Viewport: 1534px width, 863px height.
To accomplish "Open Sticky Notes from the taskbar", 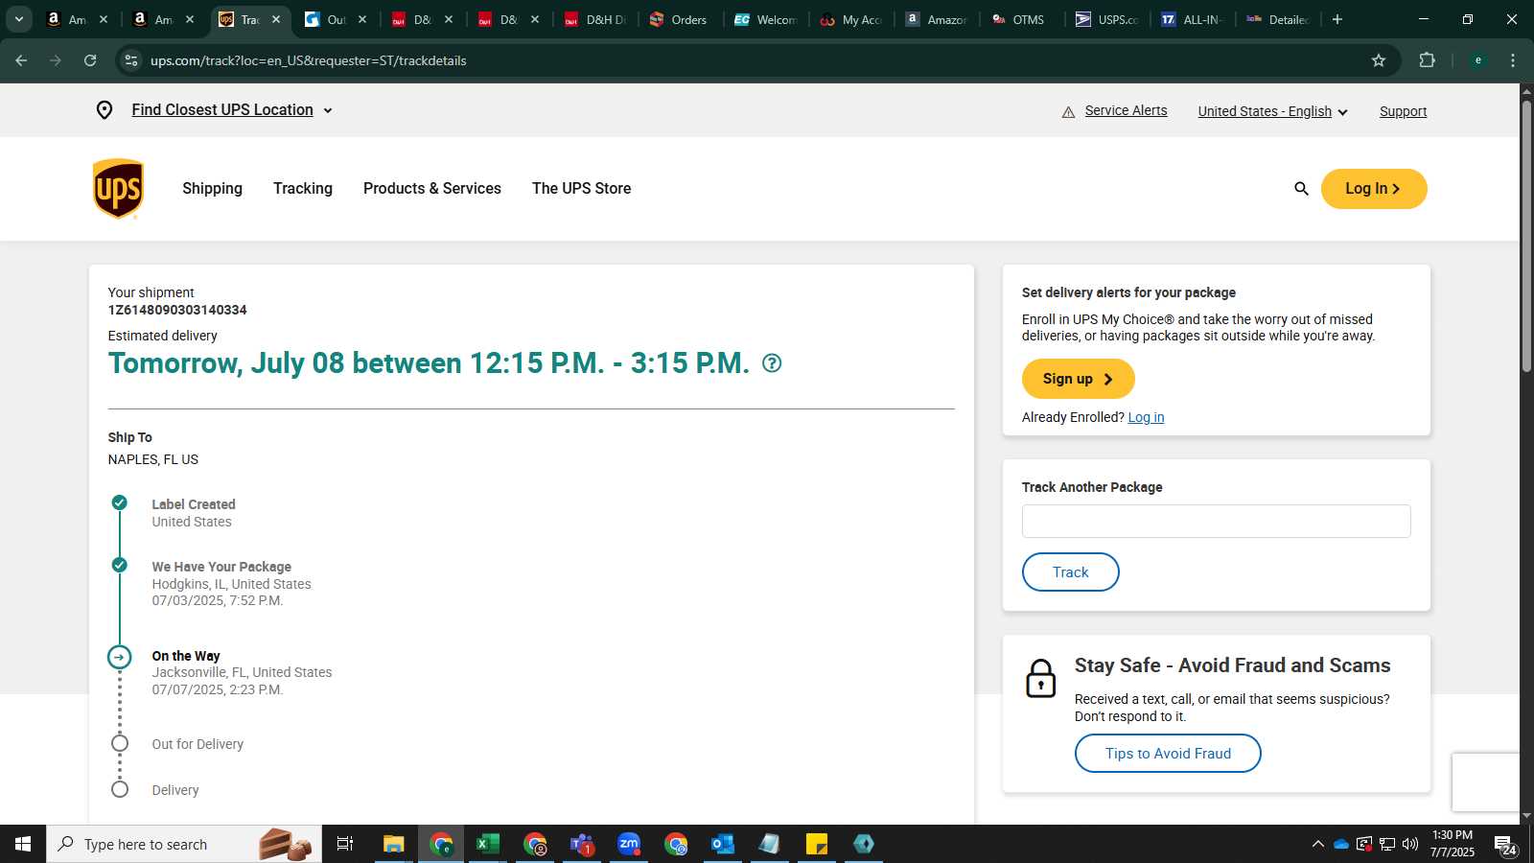I will point(817,844).
